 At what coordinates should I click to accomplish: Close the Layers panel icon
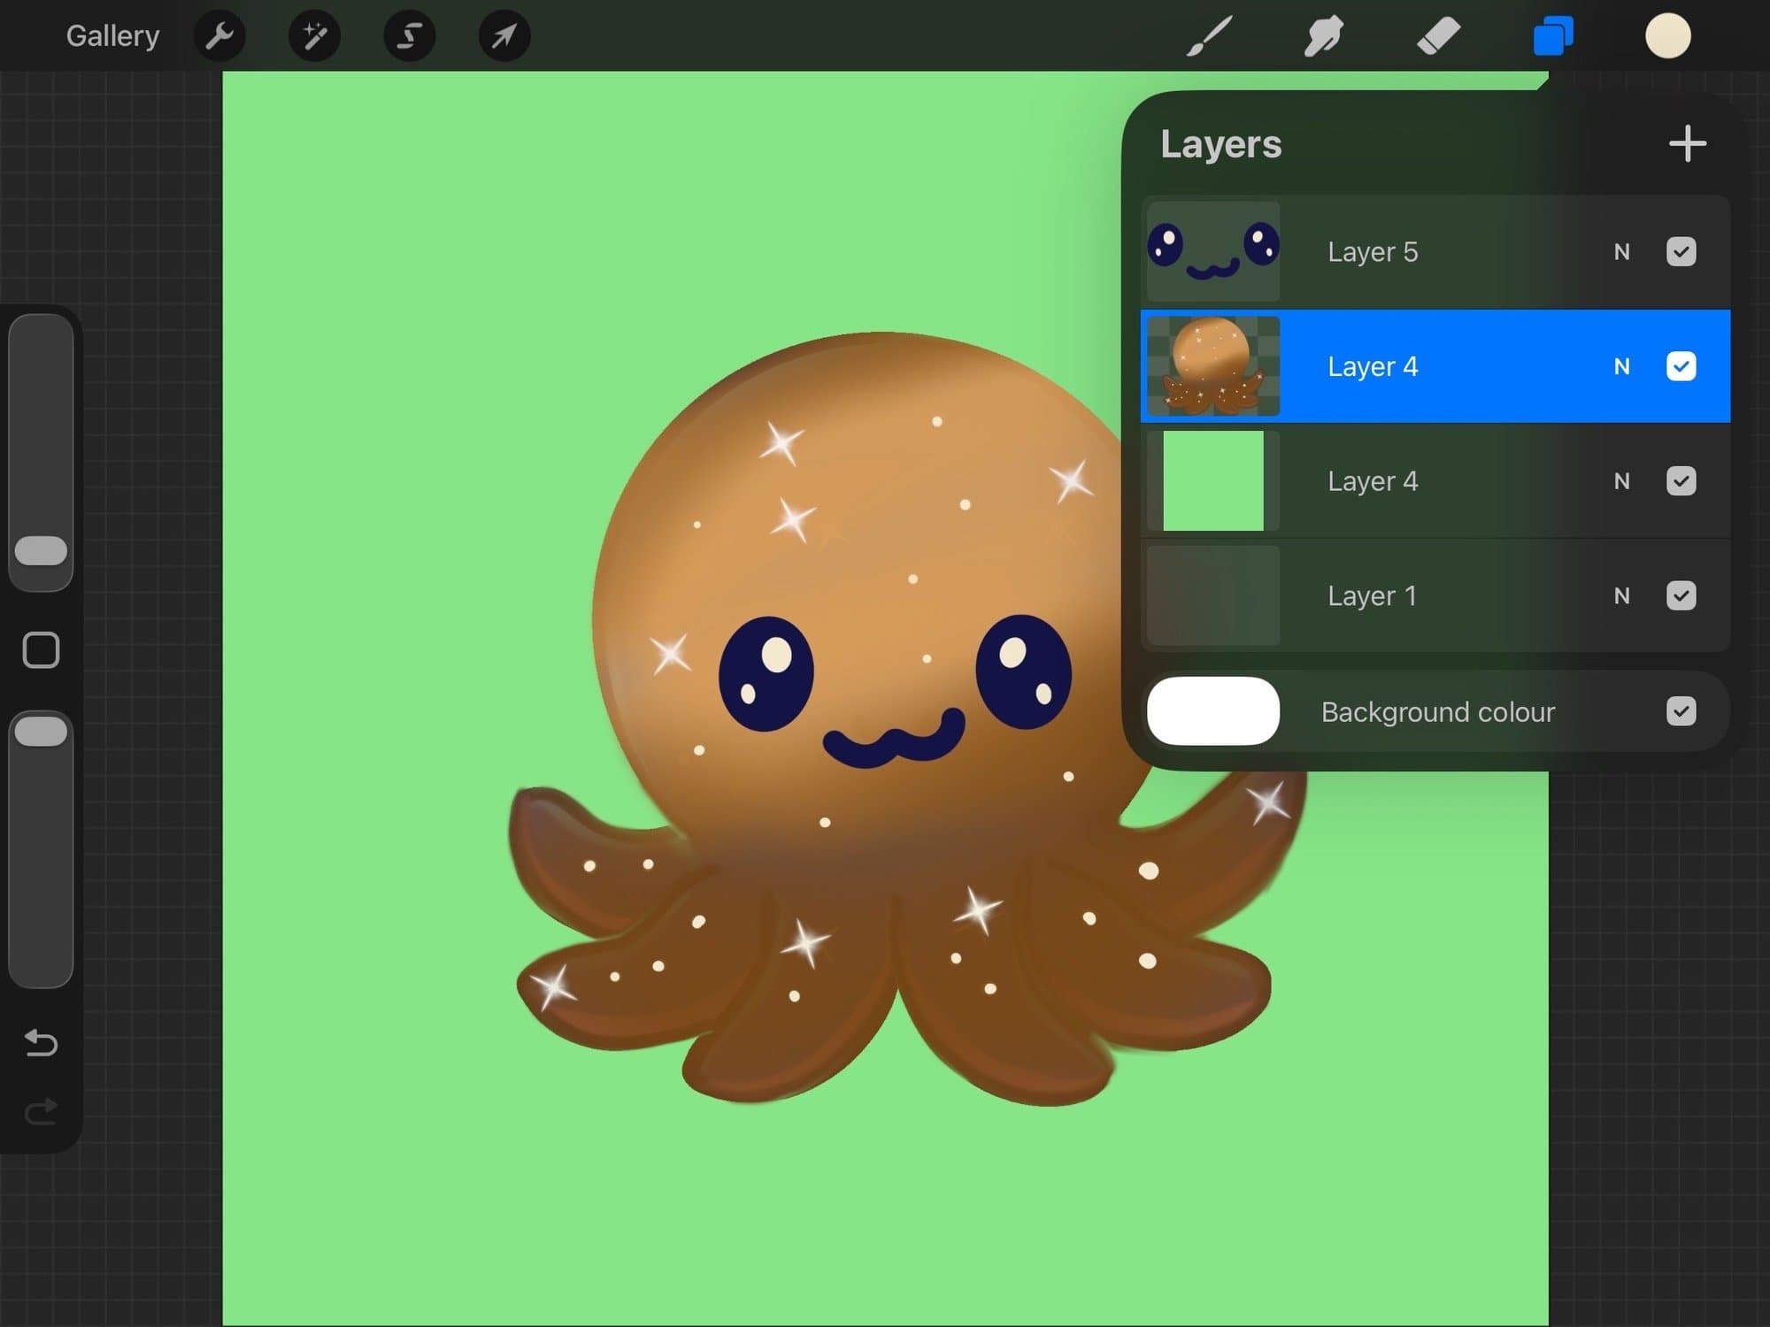pyautogui.click(x=1553, y=36)
